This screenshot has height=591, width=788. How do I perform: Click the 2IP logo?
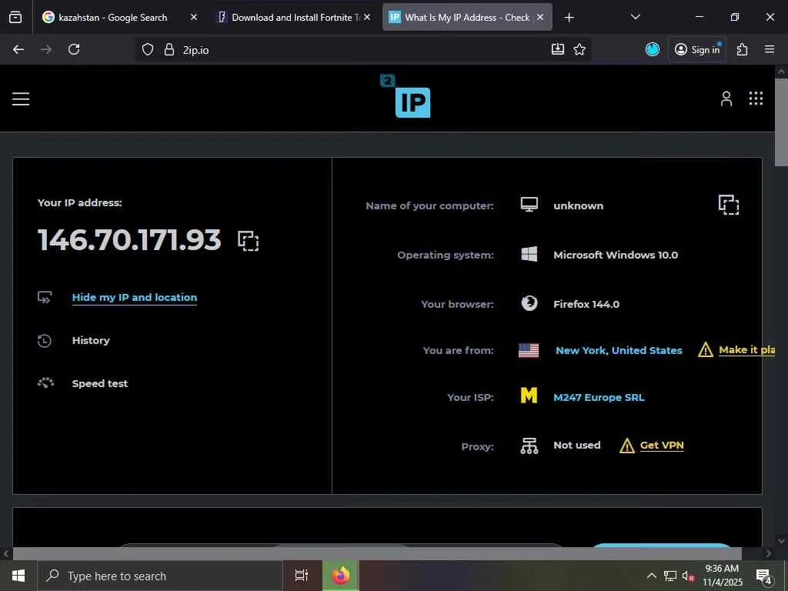406,96
